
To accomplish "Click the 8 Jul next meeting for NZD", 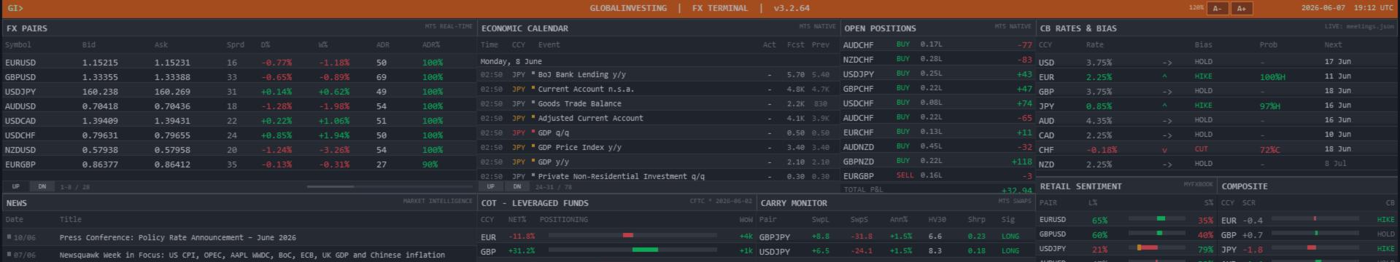I will coord(1335,164).
